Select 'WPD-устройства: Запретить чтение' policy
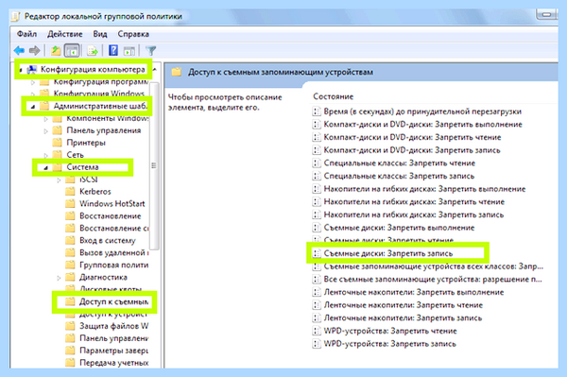This screenshot has width=567, height=377. click(390, 331)
